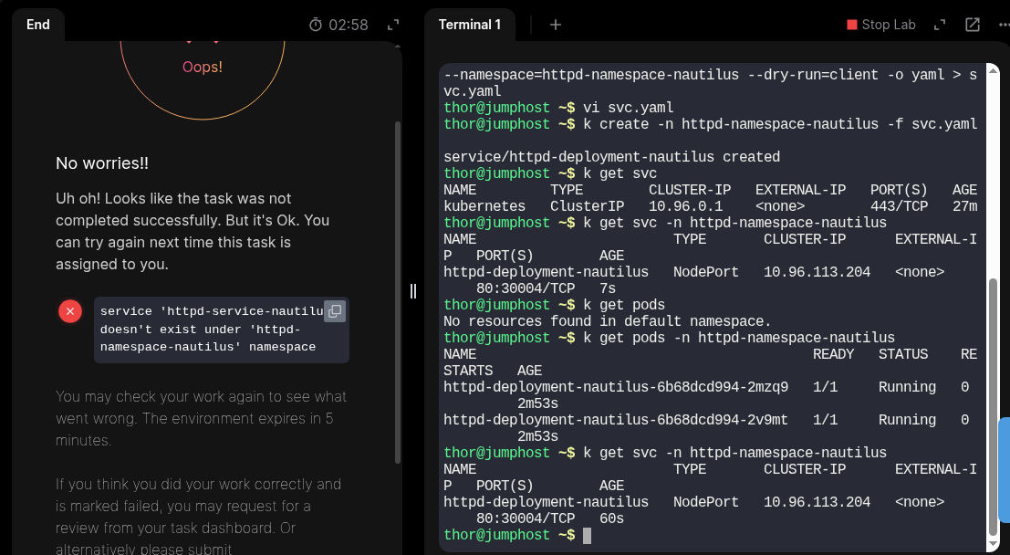The height and width of the screenshot is (555, 1010).
Task: Click the panel divider resize handle
Action: [413, 290]
